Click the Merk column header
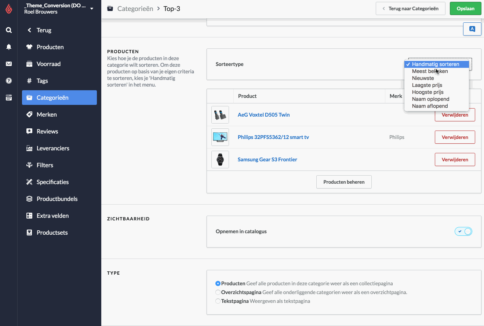This screenshot has height=326, width=484. 396,96
